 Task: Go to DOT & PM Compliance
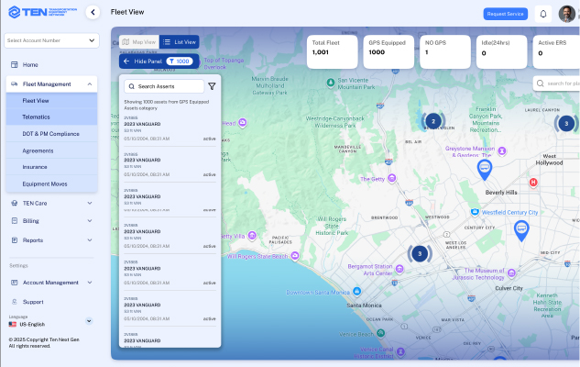51,134
